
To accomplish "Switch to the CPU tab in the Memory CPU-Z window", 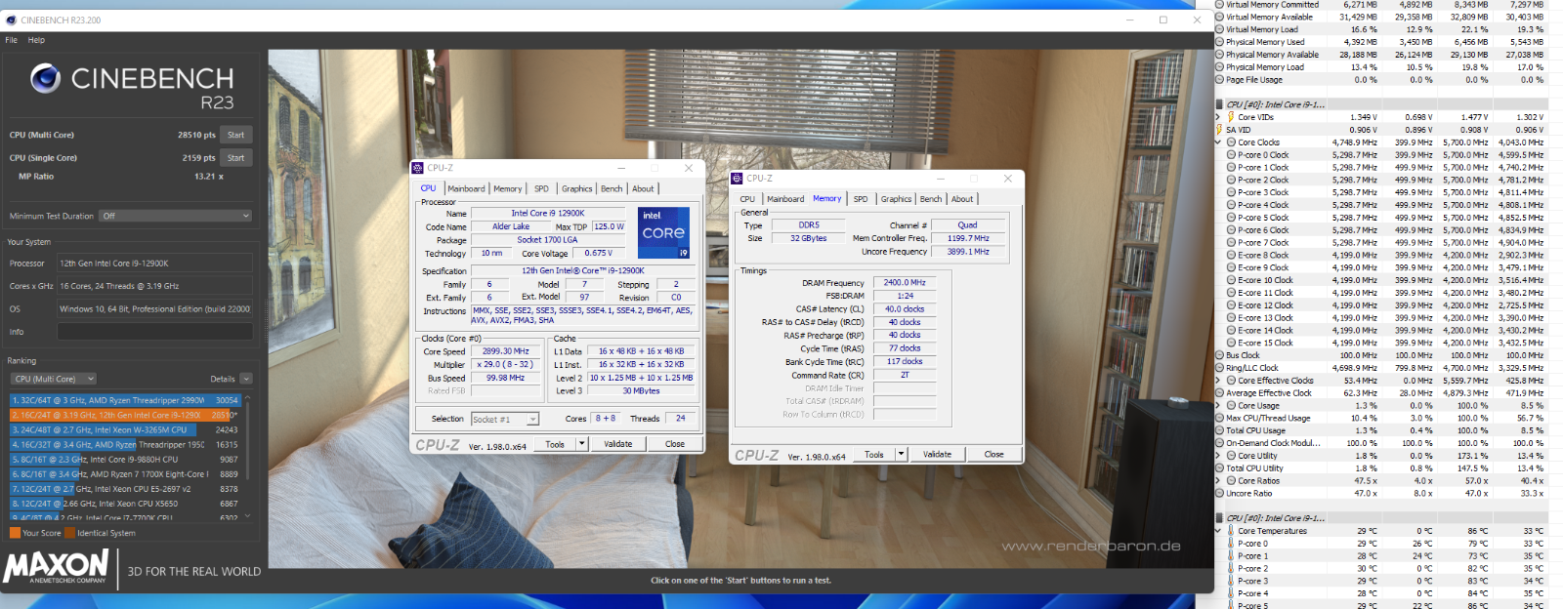I will (747, 199).
